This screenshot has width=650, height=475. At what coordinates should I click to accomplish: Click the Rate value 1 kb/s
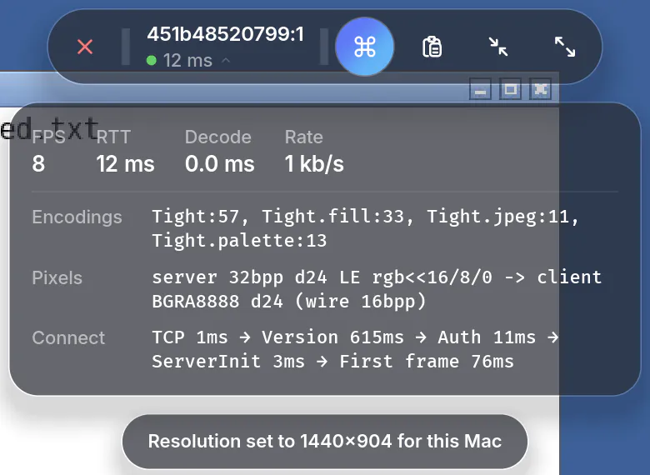coord(314,163)
